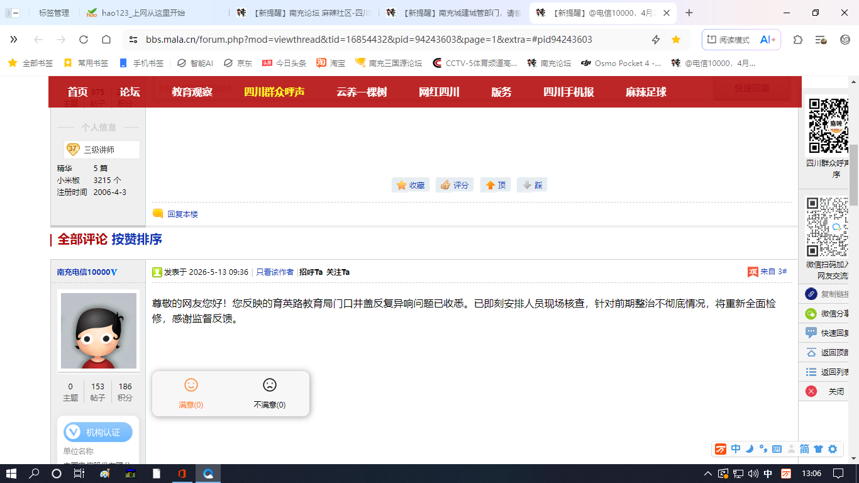
Task: Click 只看该作者 filter link
Action: tap(275, 272)
